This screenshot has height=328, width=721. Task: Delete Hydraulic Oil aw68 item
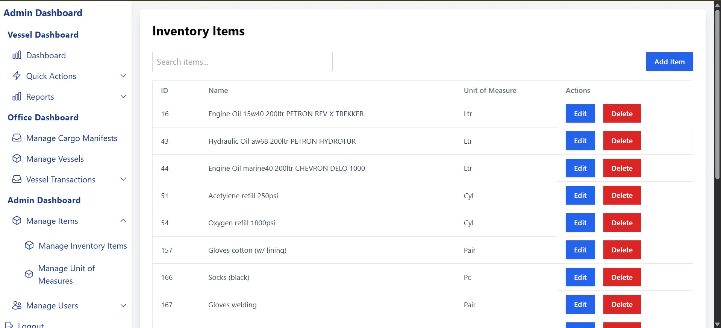[x=622, y=141]
